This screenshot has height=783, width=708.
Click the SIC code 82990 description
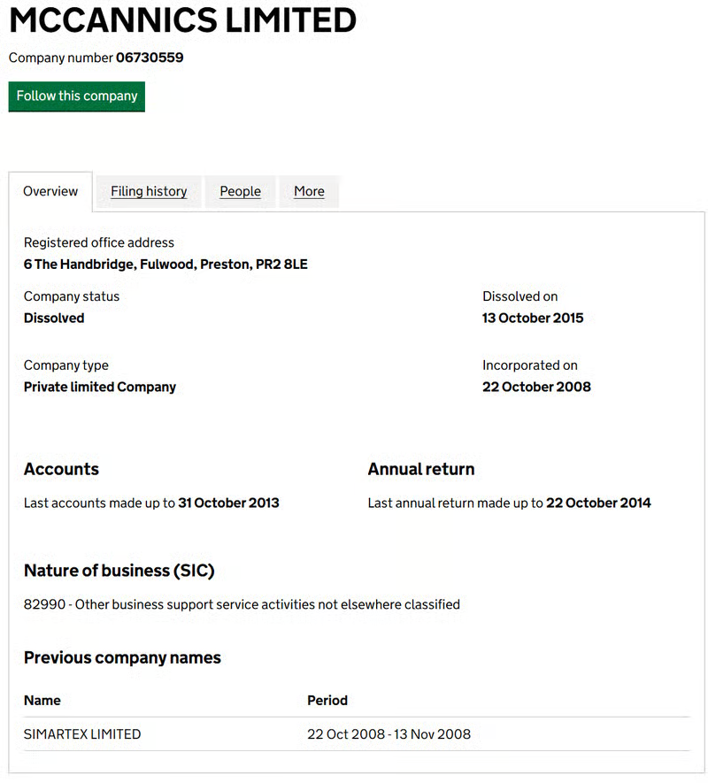[242, 605]
